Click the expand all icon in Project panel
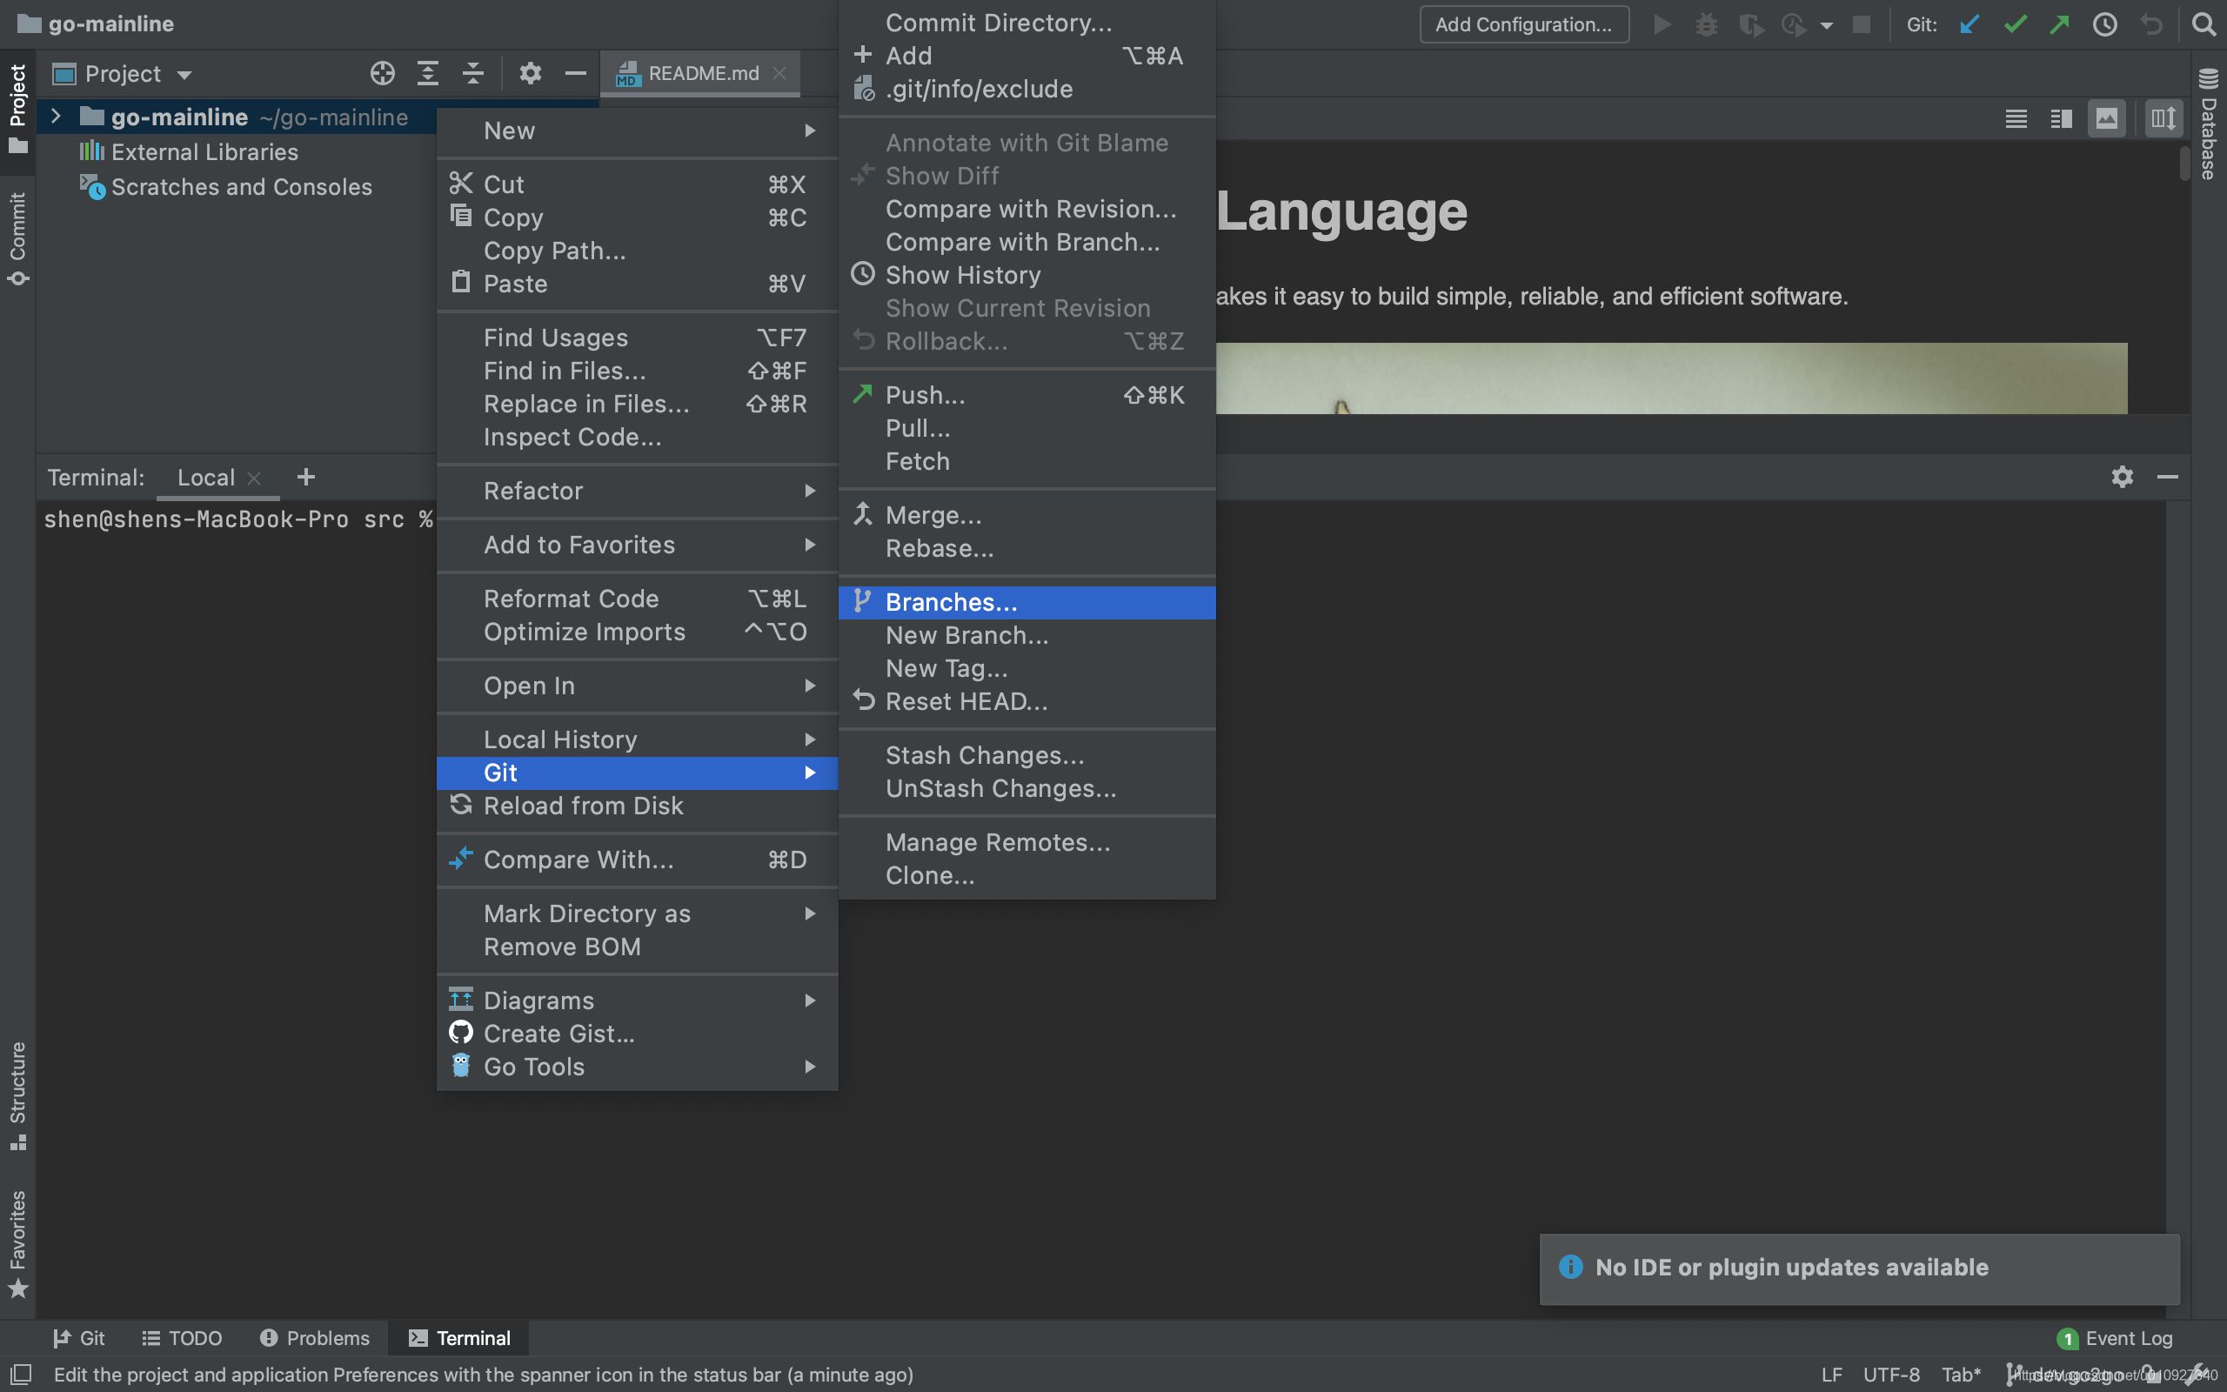 (x=428, y=74)
